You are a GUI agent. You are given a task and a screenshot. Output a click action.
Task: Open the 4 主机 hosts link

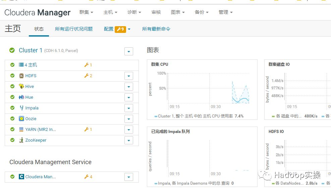pyautogui.click(x=31, y=65)
